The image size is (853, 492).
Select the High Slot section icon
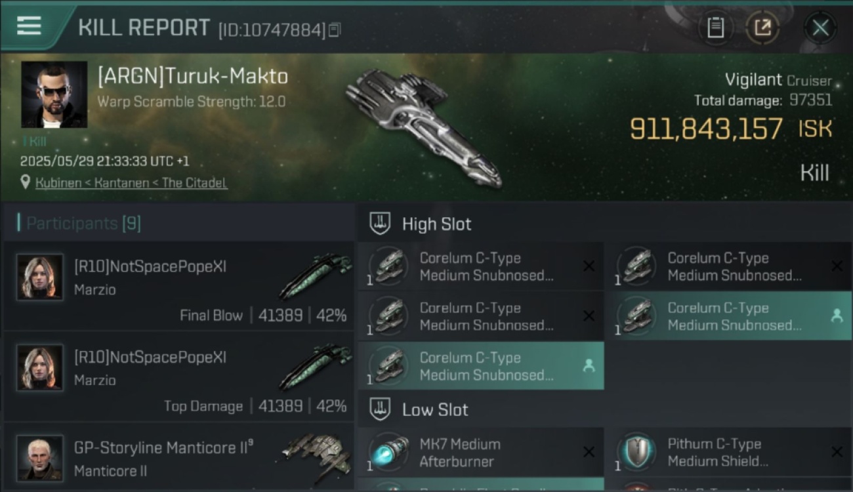pyautogui.click(x=381, y=224)
